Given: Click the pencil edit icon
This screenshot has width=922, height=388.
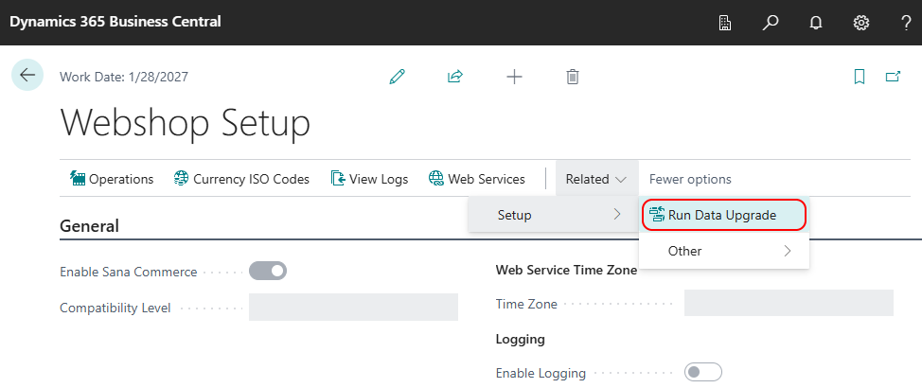Looking at the screenshot, I should (x=398, y=77).
